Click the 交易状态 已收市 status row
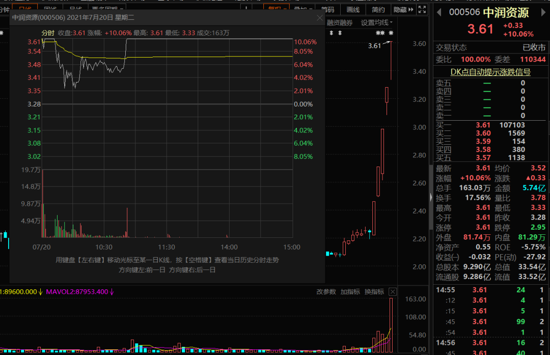This screenshot has width=550, height=355. pyautogui.click(x=491, y=47)
